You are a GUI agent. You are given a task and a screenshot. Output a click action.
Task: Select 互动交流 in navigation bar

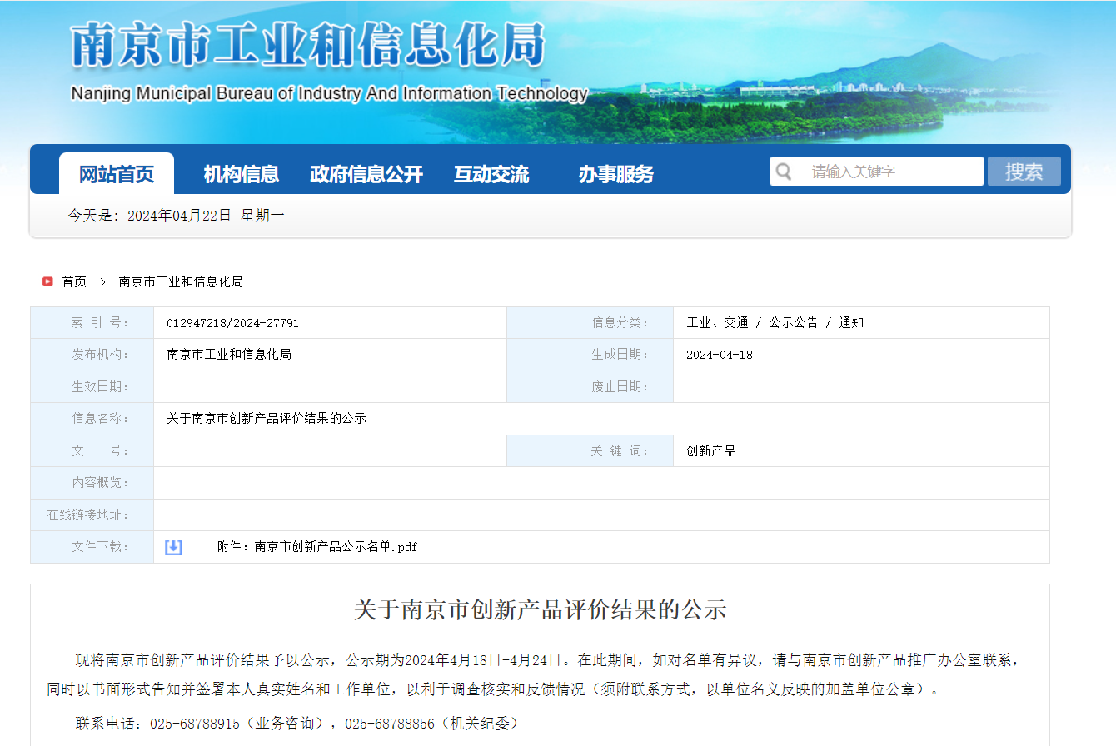(491, 174)
